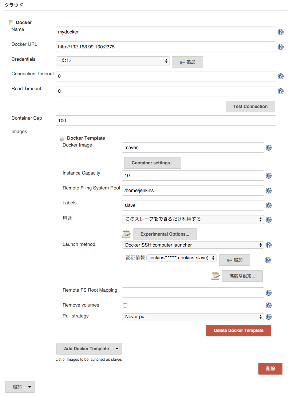Image resolution: width=293 pixels, height=396 pixels.
Task: Open the Container settings dialog
Action: 152,163
